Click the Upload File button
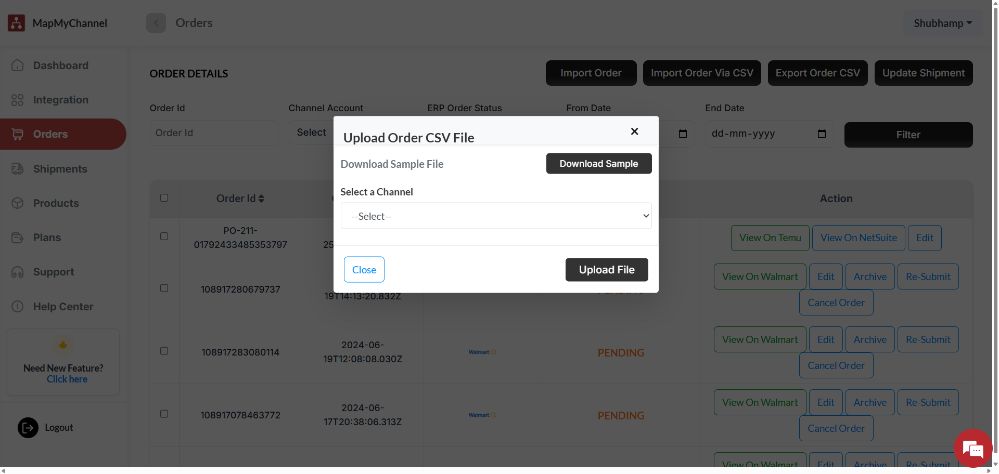This screenshot has width=999, height=474. tap(607, 270)
